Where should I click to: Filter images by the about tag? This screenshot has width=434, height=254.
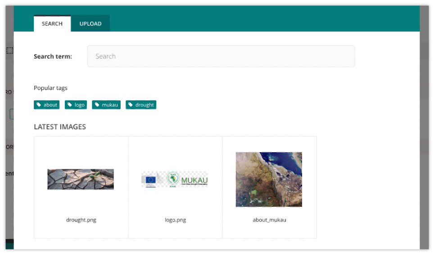[46, 104]
